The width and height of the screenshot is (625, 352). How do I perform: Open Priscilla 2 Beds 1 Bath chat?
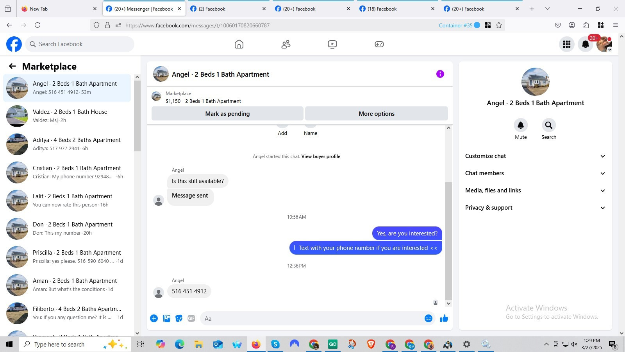pos(67,257)
